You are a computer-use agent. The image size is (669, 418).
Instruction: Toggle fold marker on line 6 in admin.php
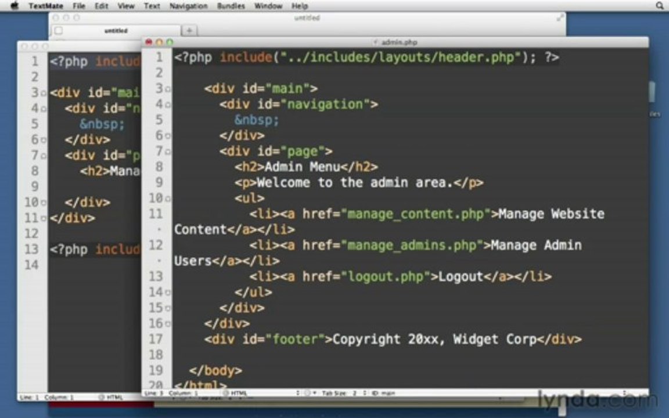pyautogui.click(x=168, y=136)
